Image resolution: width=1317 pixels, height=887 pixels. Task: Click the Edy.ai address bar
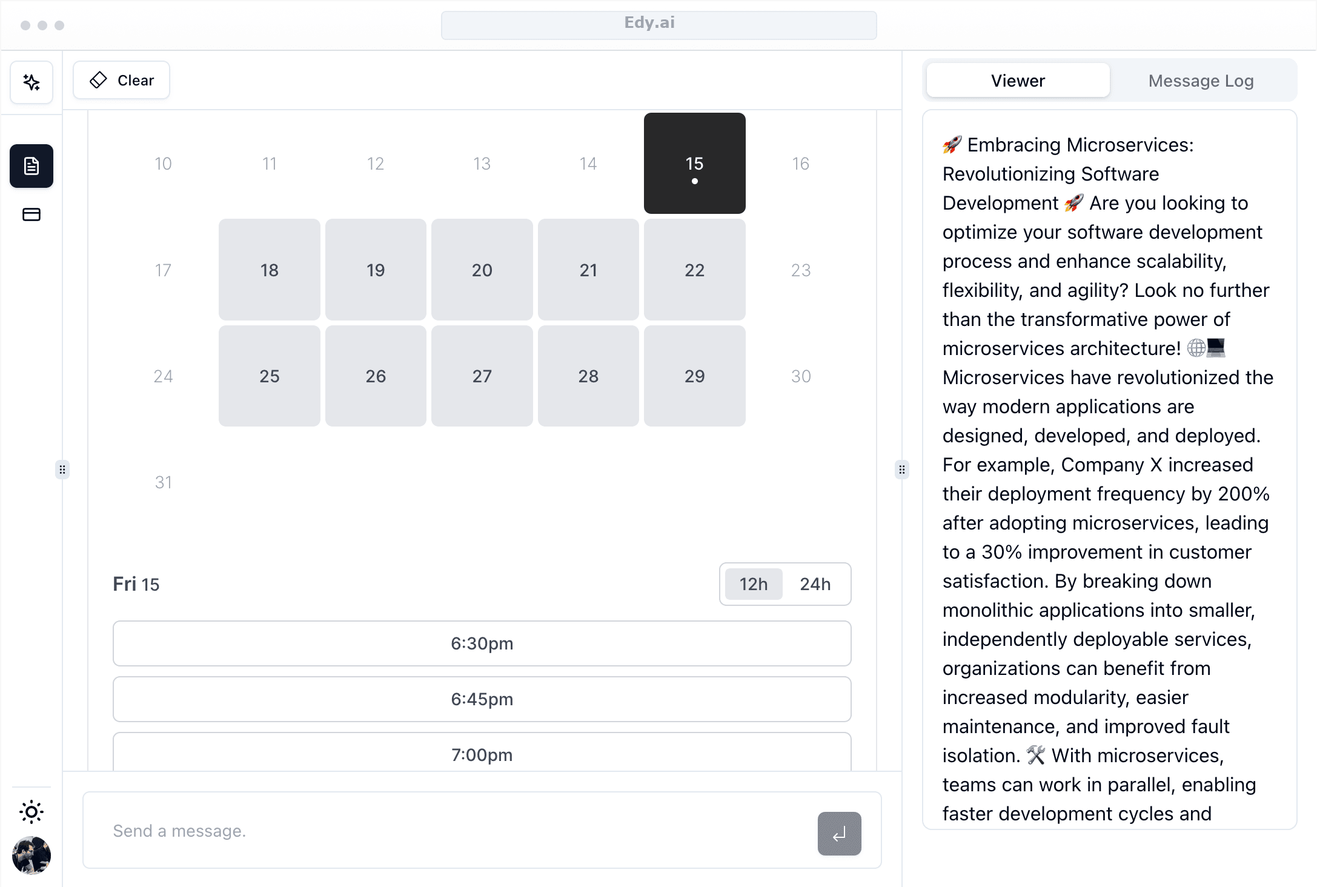[658, 25]
